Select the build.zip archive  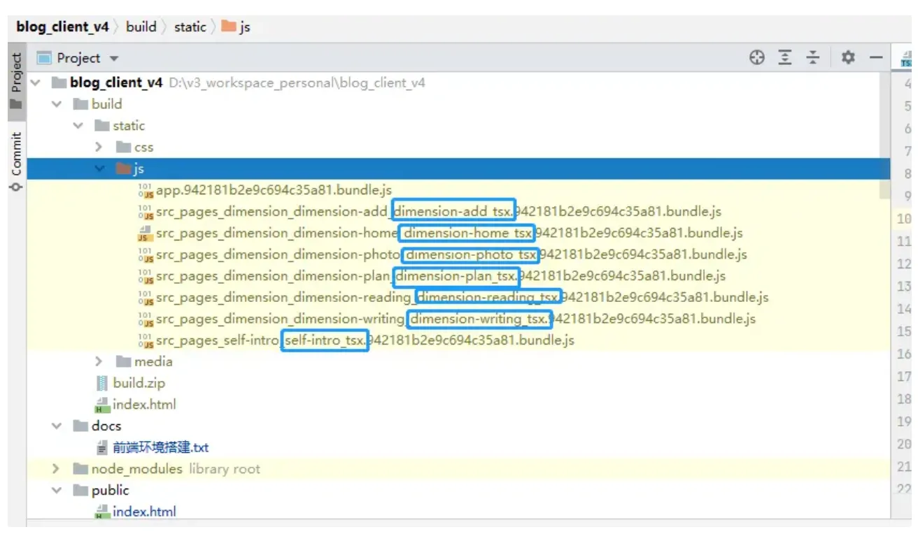[x=139, y=383]
